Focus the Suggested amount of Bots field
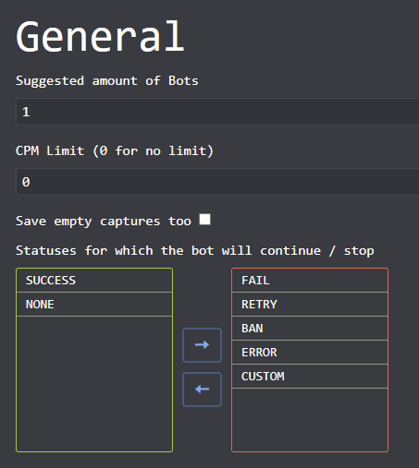The height and width of the screenshot is (468, 419). tap(217, 112)
